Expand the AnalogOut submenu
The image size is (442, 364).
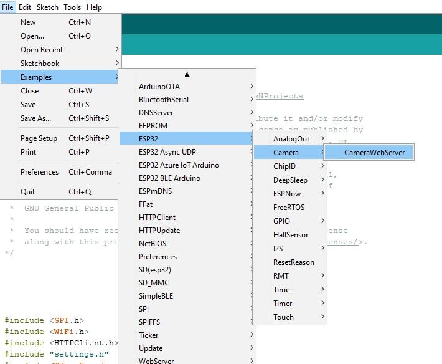289,139
